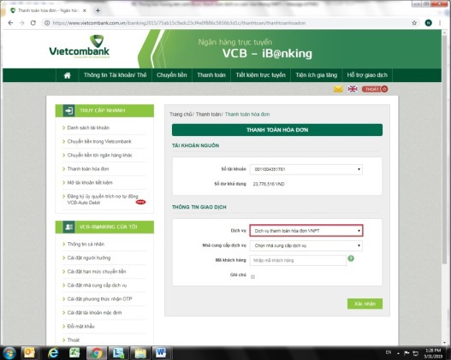Open sidebar Thanh toán hóa đơn link
The height and width of the screenshot is (360, 451).
(x=88, y=169)
